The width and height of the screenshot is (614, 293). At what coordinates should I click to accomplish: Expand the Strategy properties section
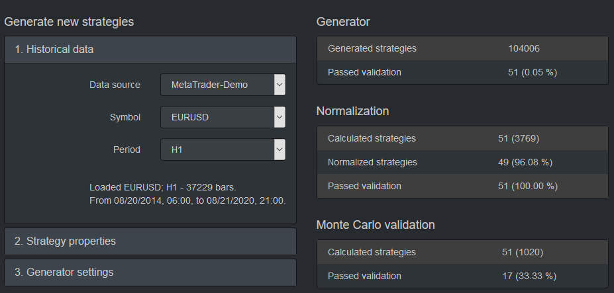tap(150, 241)
